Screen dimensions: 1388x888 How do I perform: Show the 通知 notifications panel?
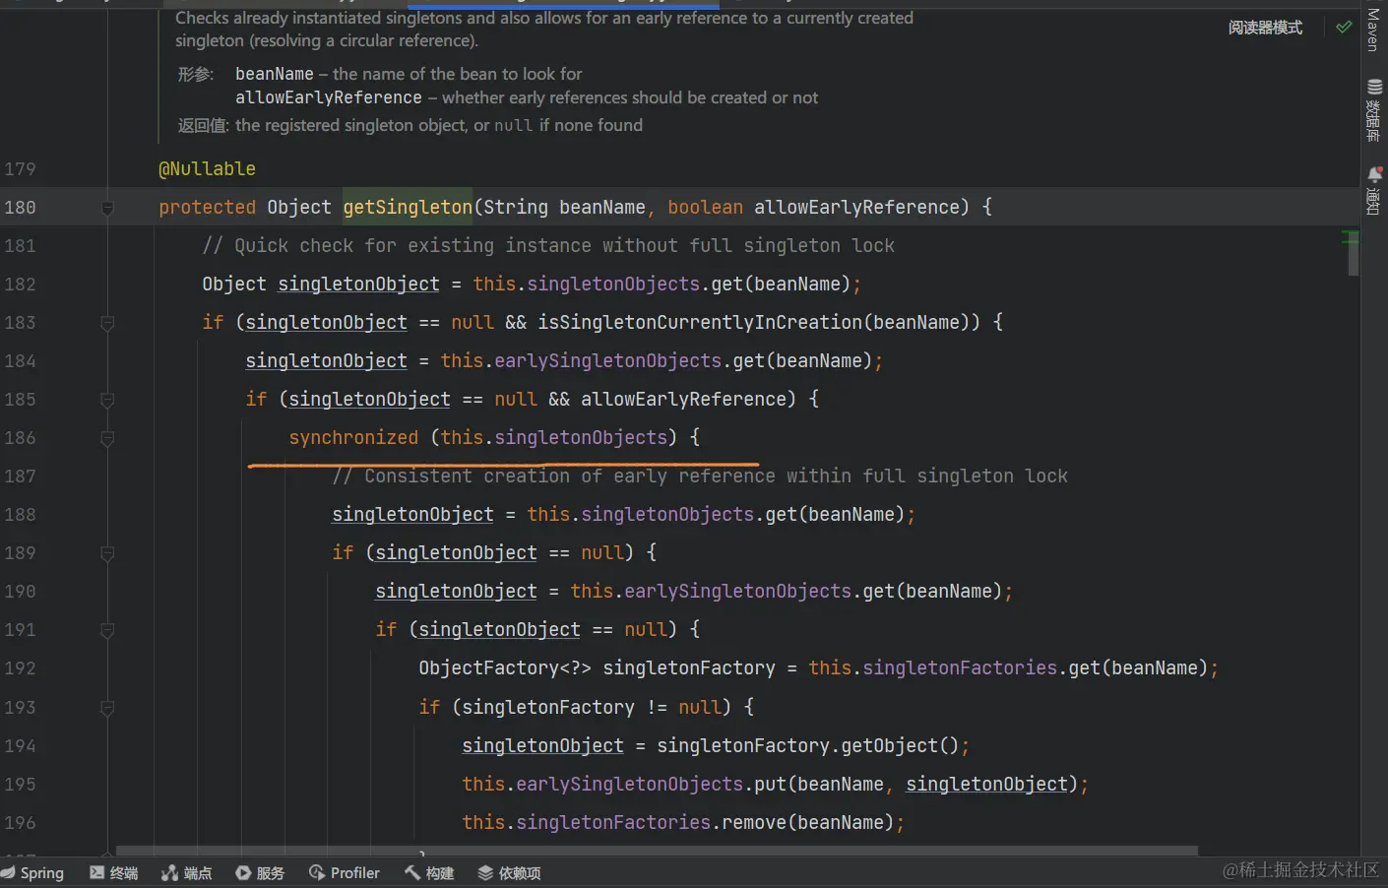click(x=1374, y=190)
